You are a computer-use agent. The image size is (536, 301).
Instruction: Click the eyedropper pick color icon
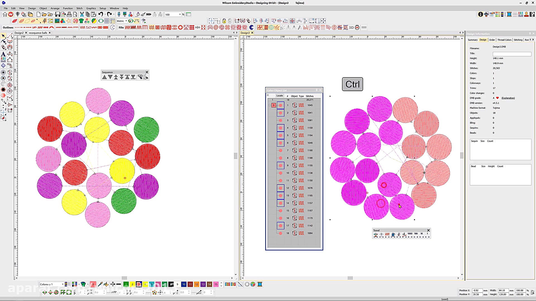[x=100, y=284]
